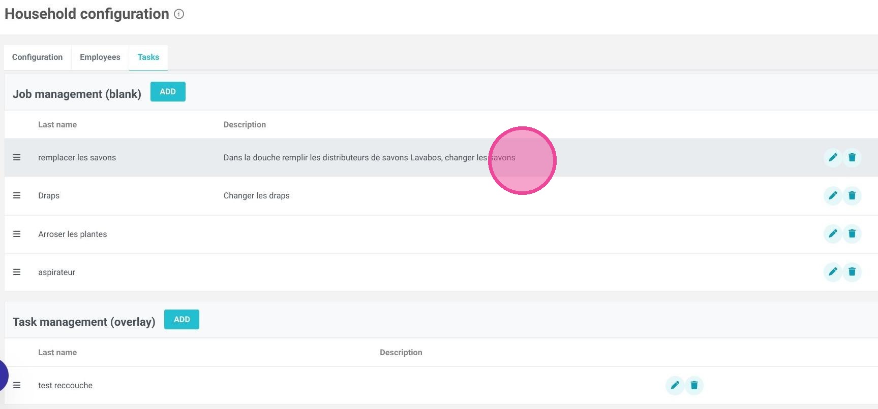Select 'Arroser les plantes' name cell

click(x=72, y=234)
